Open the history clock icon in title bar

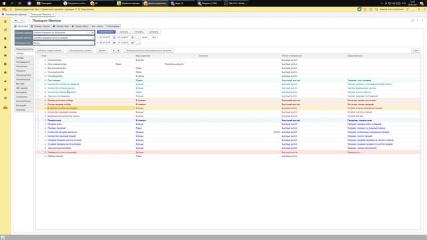(x=365, y=9)
